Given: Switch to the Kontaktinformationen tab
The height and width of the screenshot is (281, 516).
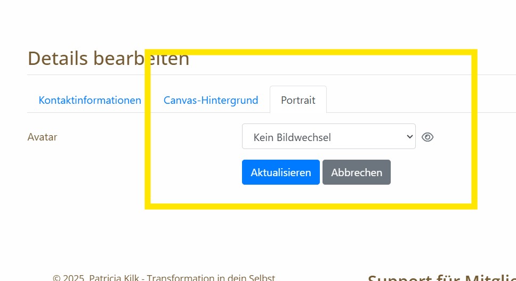Looking at the screenshot, I should click(90, 100).
